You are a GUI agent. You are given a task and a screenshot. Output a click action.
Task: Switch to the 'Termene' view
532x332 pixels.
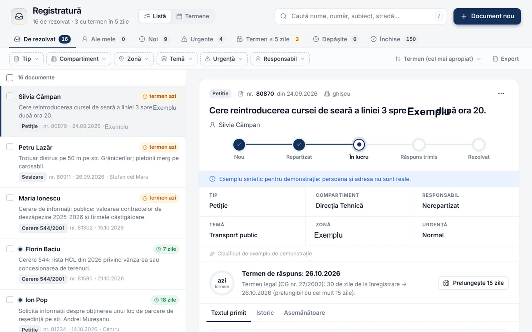[193, 16]
